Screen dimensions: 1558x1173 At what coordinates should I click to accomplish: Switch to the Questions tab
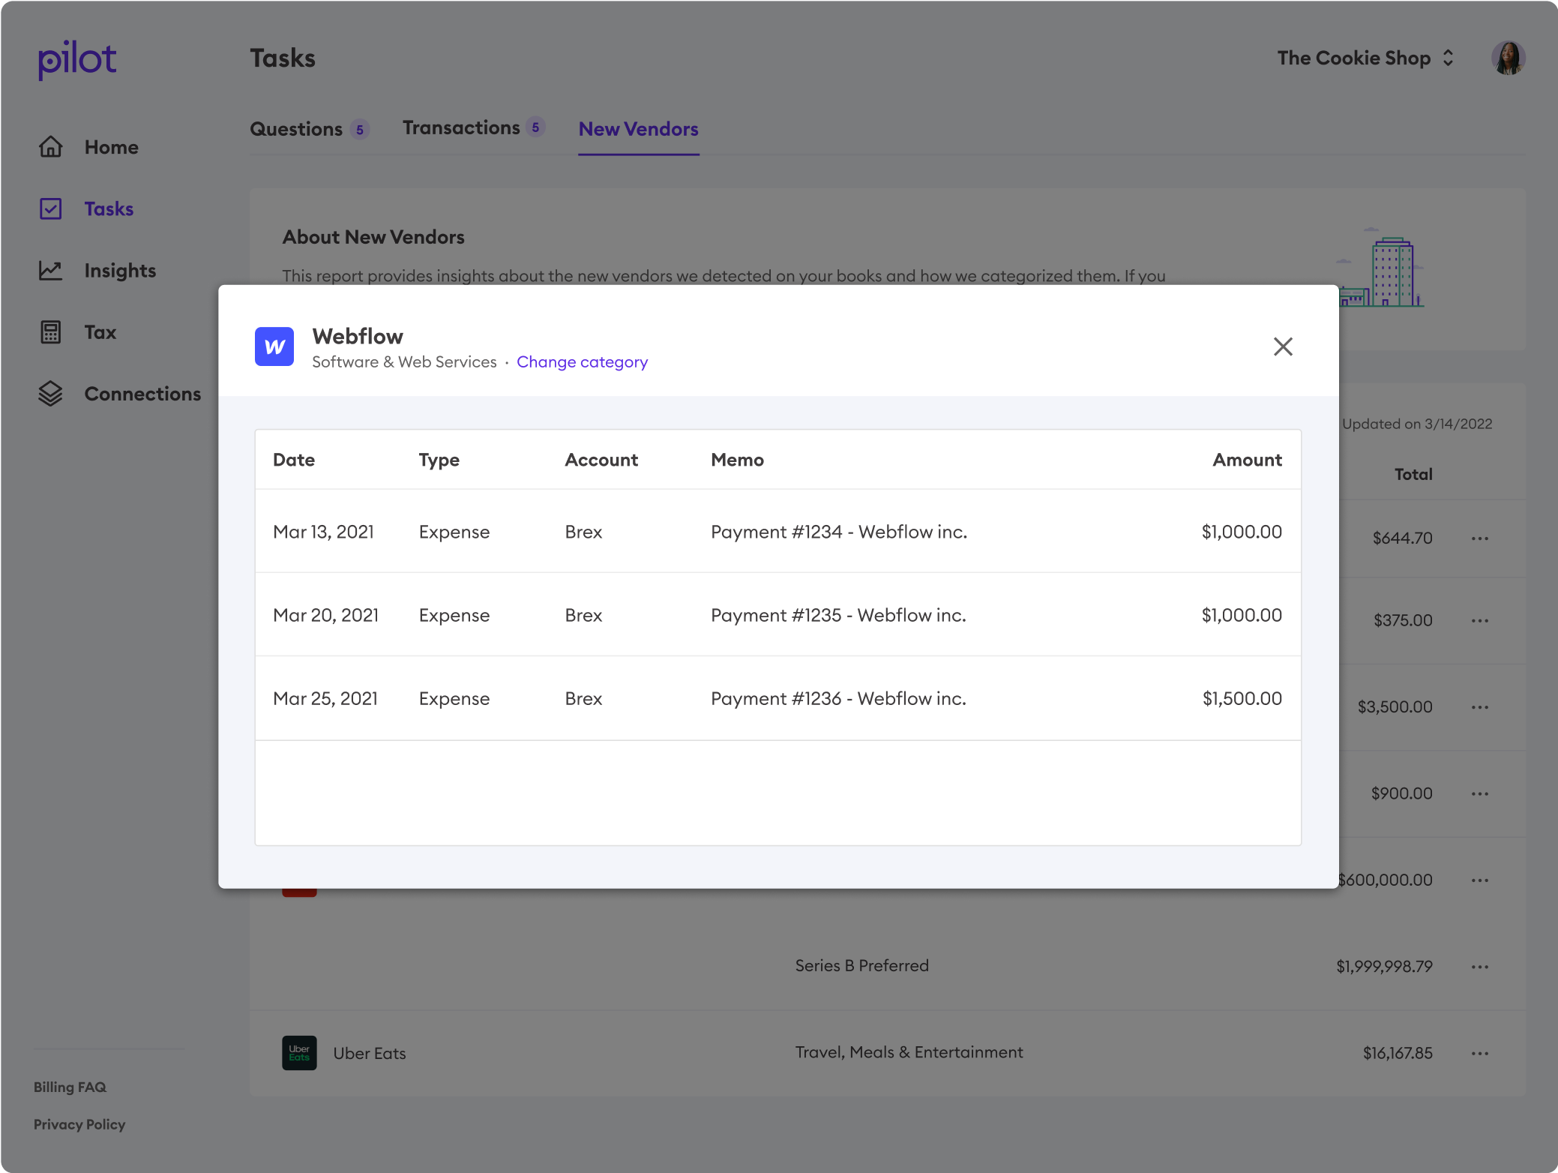click(x=309, y=129)
